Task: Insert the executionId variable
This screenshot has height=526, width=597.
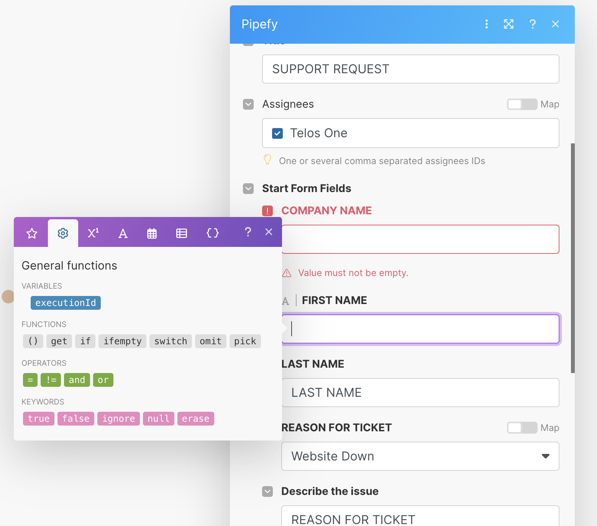Action: click(x=66, y=303)
